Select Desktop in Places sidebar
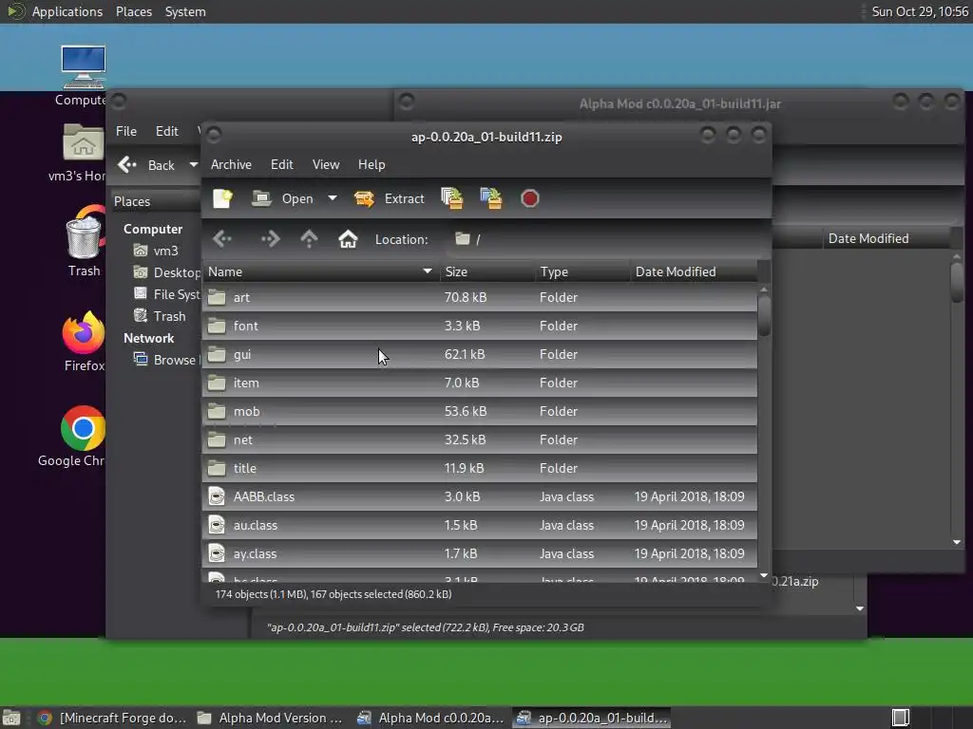973x729 pixels. 166,272
